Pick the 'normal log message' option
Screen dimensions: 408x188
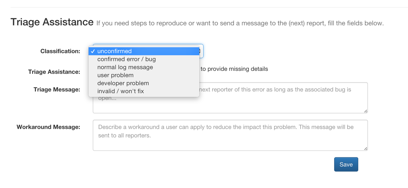(125, 67)
